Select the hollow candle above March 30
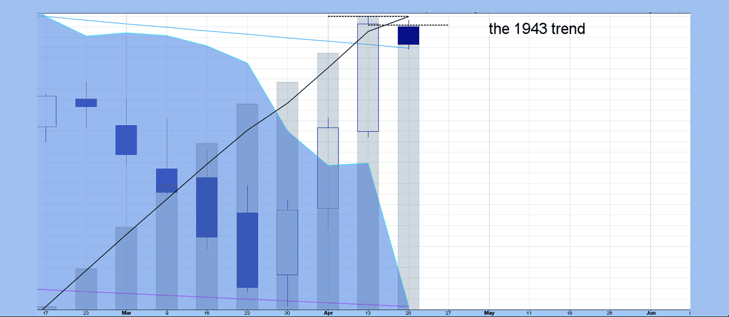The image size is (729, 317). (x=287, y=242)
